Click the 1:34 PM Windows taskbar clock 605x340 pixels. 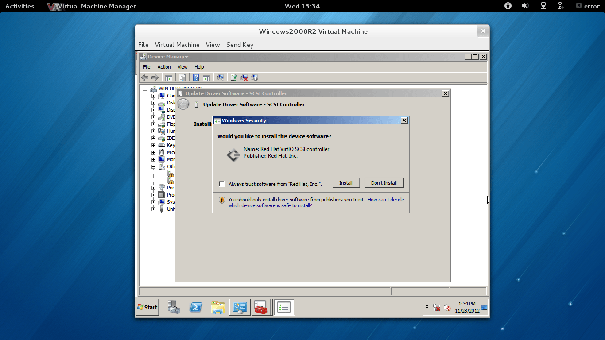tap(467, 307)
